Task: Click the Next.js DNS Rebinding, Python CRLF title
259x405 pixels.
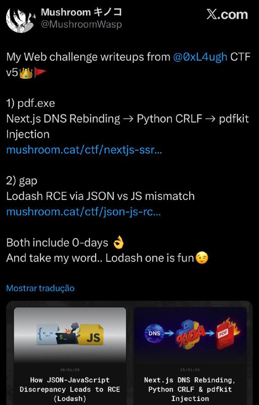Action: coord(190,389)
